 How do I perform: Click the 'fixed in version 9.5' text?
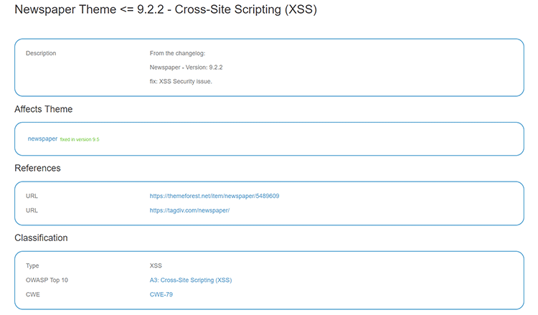point(80,139)
